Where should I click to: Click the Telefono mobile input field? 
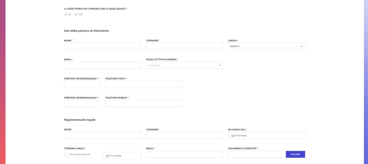coord(144,104)
